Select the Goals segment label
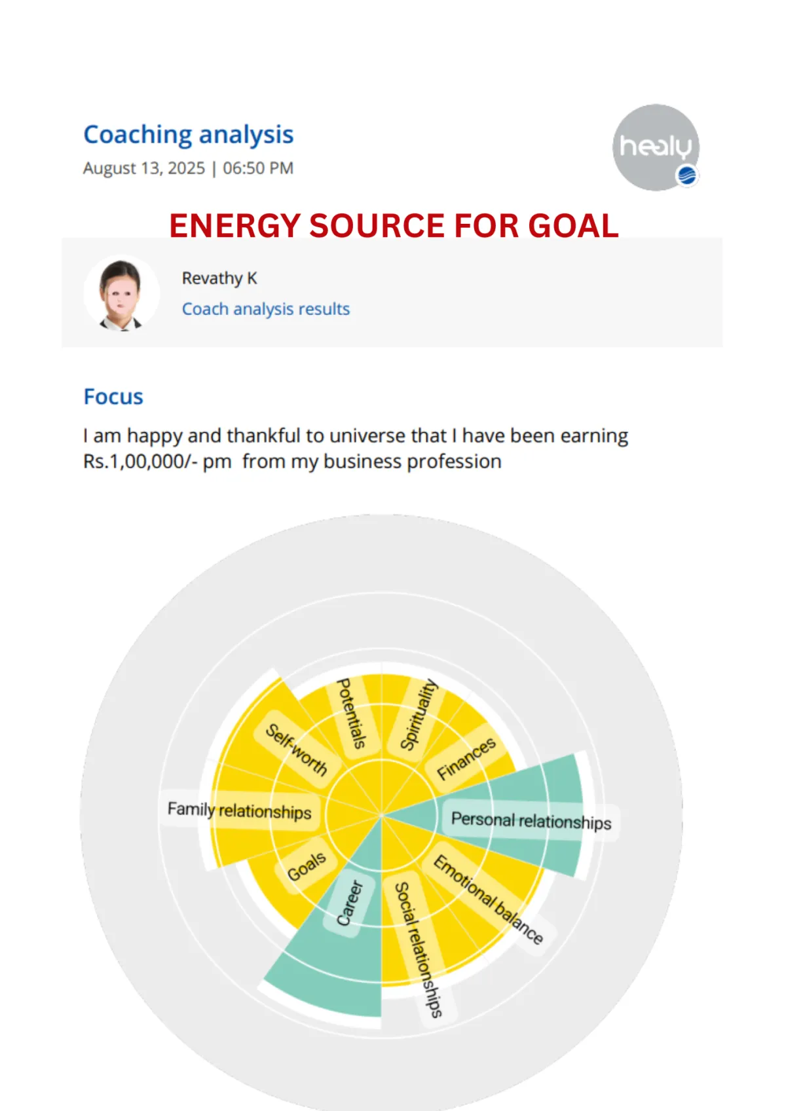Image resolution: width=786 pixels, height=1111 pixels. click(x=306, y=867)
